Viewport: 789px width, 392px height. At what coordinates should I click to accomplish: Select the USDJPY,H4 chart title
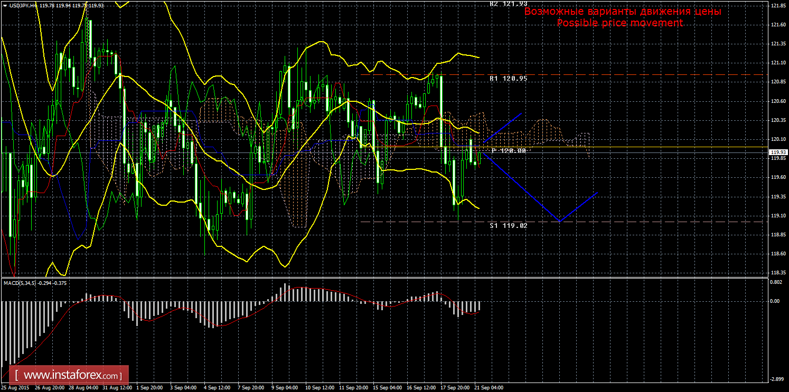(23, 5)
